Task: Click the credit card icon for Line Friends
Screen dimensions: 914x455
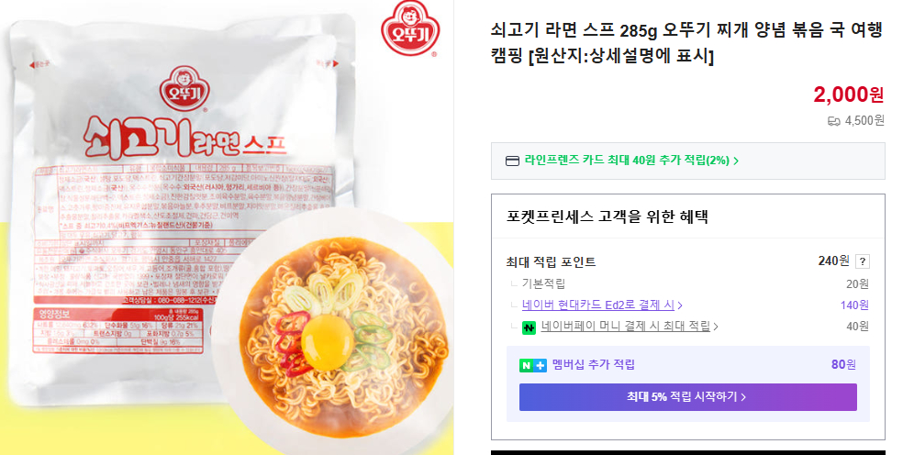Action: (x=512, y=161)
